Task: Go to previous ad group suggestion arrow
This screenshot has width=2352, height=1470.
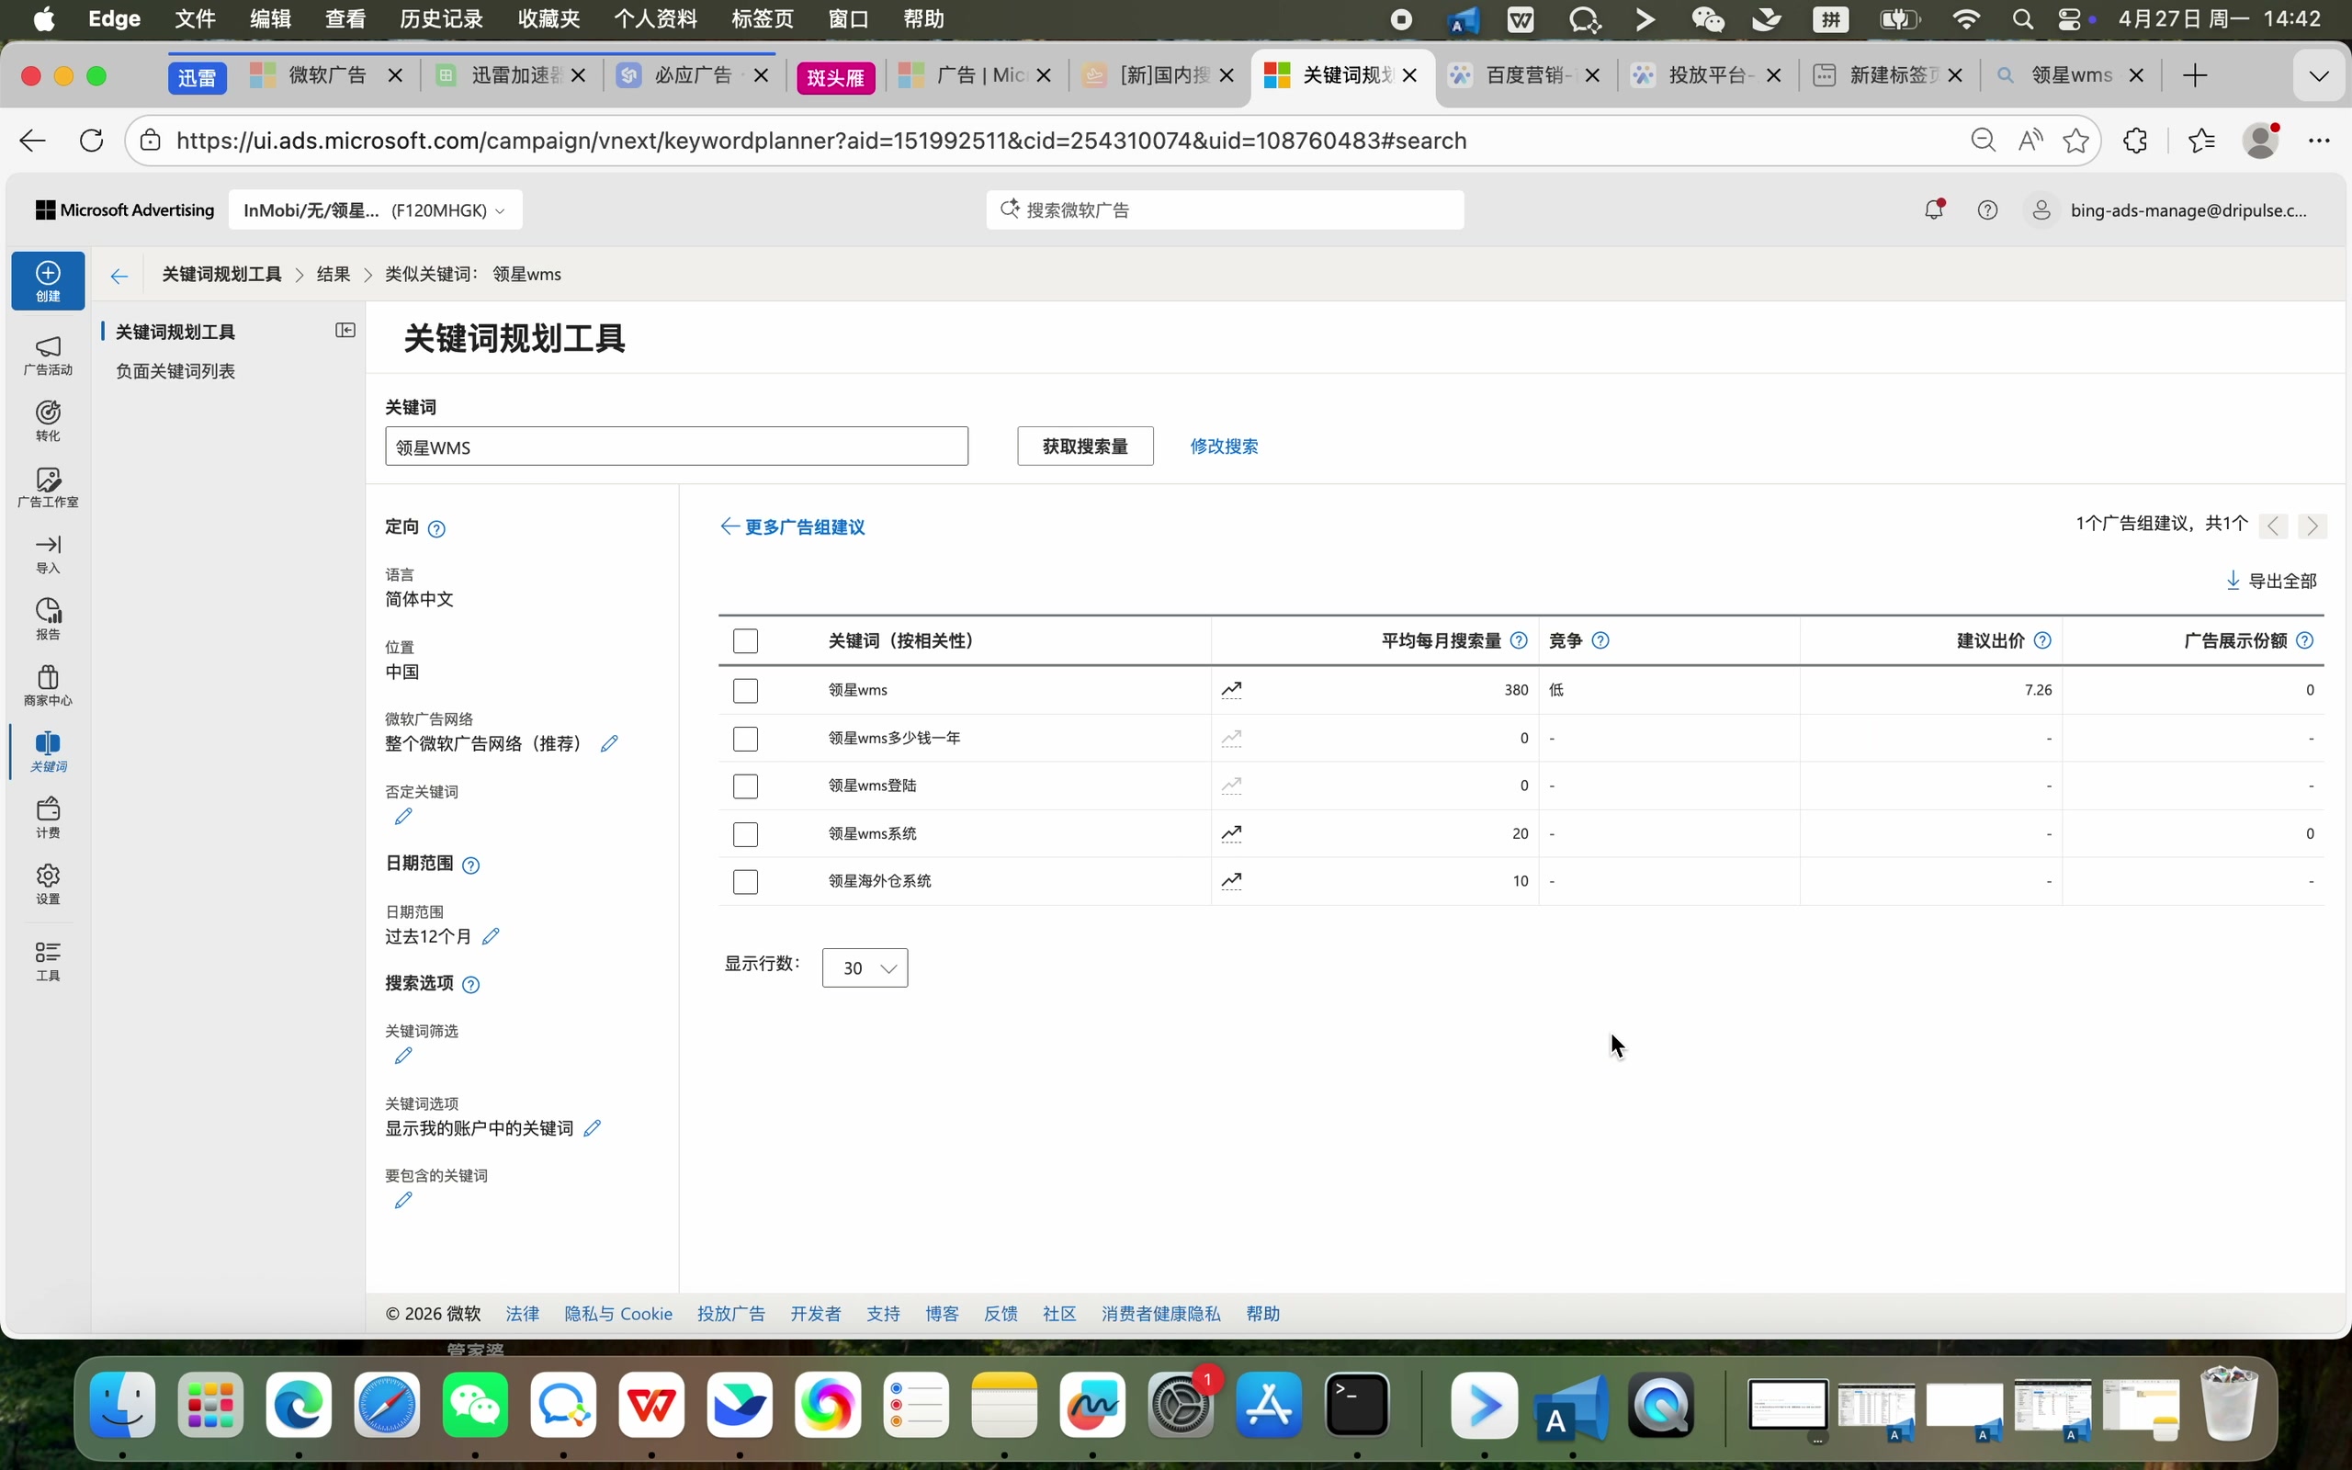Action: (2273, 526)
